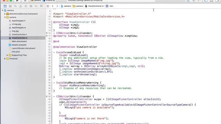Open the Breakpoint navigator
Image resolution: width=221 pixels, height=124 pixels.
pos(36,6)
